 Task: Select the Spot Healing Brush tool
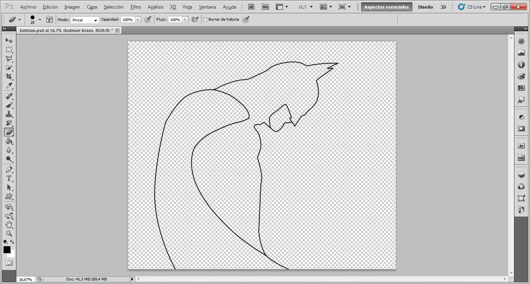[9, 96]
